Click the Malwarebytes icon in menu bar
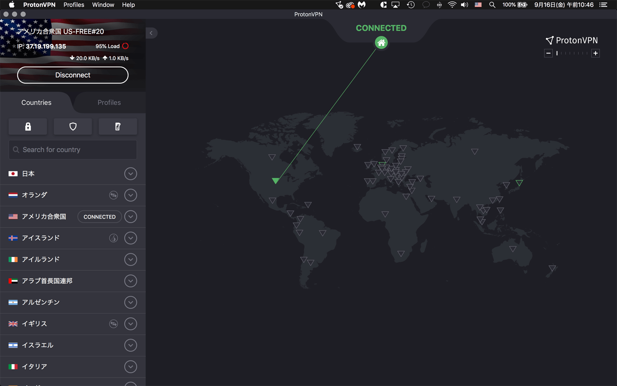The image size is (617, 386). (x=362, y=5)
